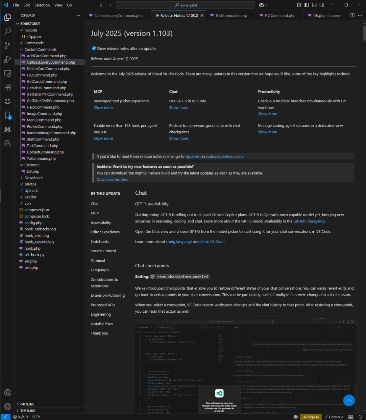The image size is (366, 420).
Task: Open the Extensions view
Action: pos(7,88)
